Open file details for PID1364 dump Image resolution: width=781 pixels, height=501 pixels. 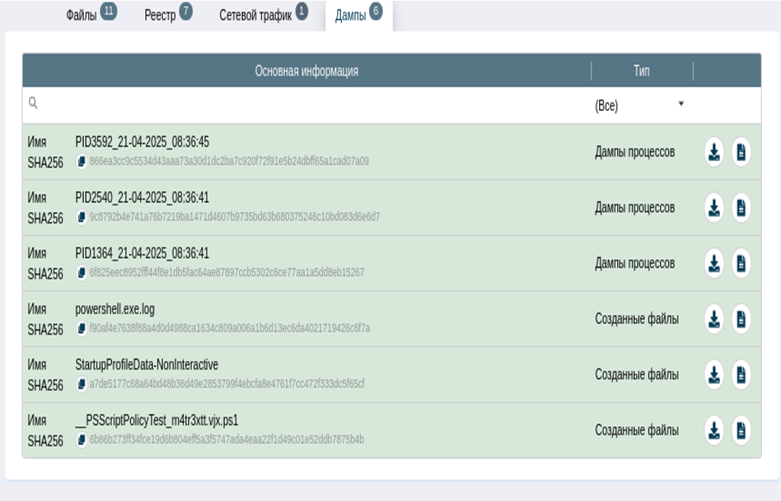pyautogui.click(x=741, y=264)
